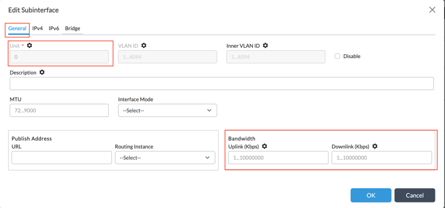The image size is (445, 208).
Task: Click inside the MTU field
Action: tap(59, 110)
